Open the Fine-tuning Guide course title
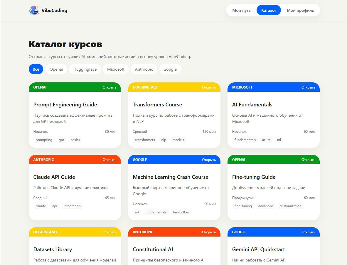Image resolution: width=347 pixels, height=265 pixels. (x=254, y=177)
